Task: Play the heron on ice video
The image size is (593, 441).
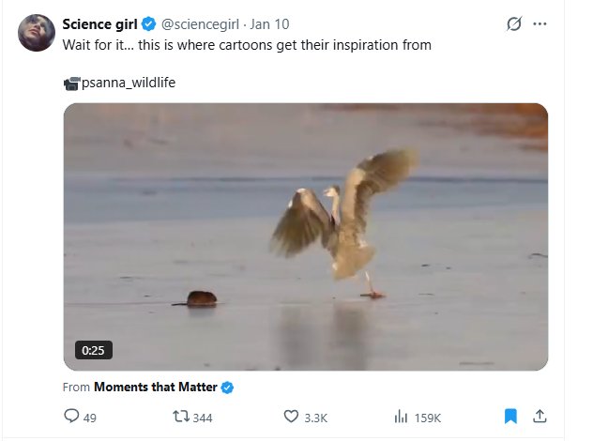Action: [x=306, y=236]
